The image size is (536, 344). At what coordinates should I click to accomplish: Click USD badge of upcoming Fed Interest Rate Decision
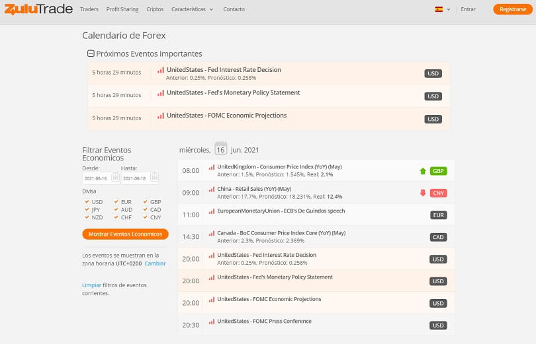(433, 73)
